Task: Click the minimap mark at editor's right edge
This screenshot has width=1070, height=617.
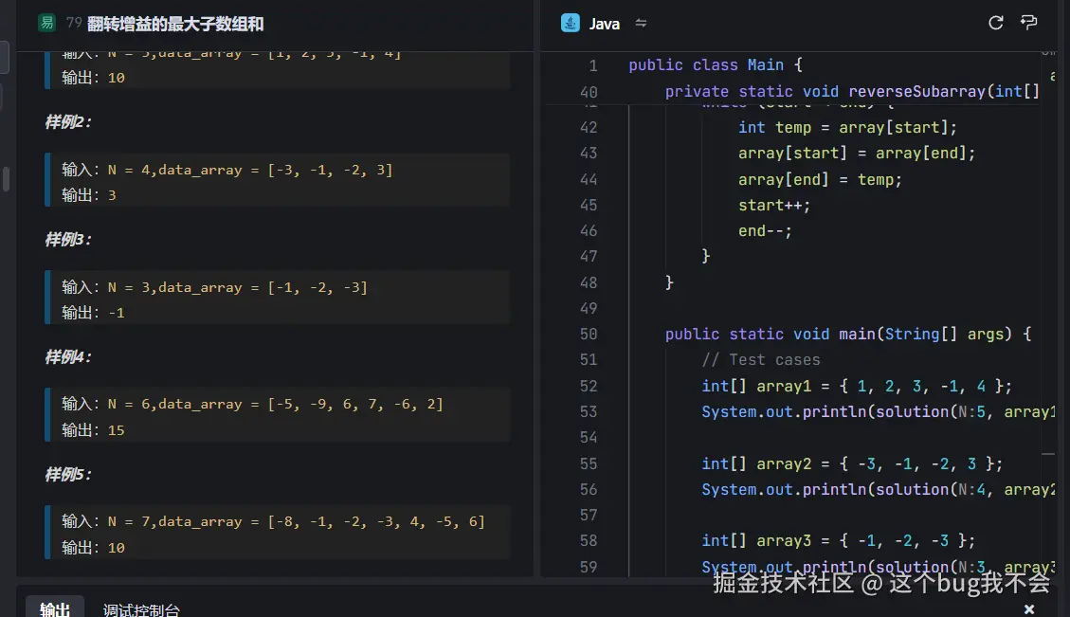Action: pos(1047,454)
